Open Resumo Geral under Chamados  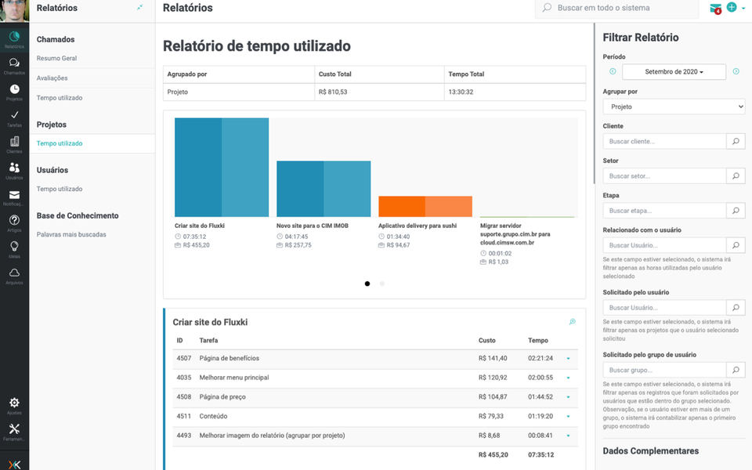56,58
